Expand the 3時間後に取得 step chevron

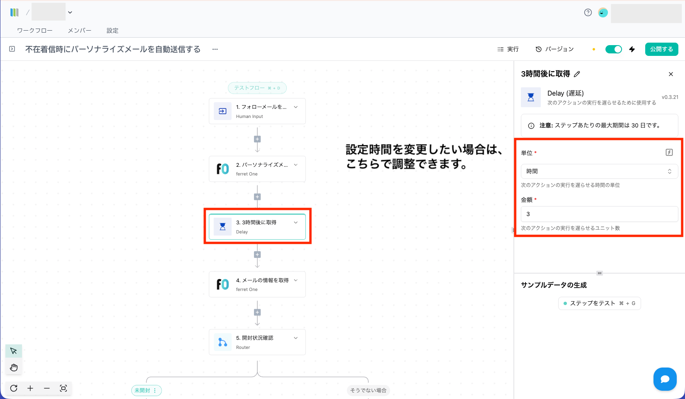click(296, 223)
